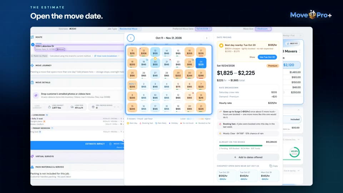Click the origin stop number 1 marker
343x193 pixels.
pos(33,45)
